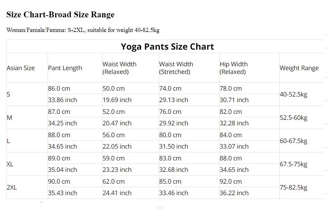Viewport: 328px width, 209px height.
Task: Select the XL size row label
Action: pyautogui.click(x=10, y=164)
